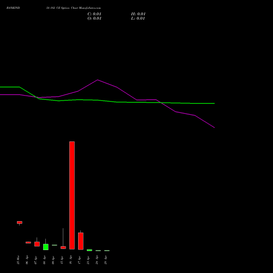The image size is (273, 273).
Task: Click the 25 Mar date axis label
Action: click(18, 260)
